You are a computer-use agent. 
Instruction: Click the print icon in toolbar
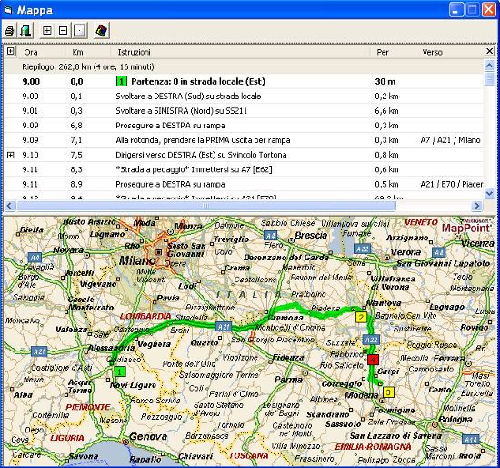click(10, 31)
